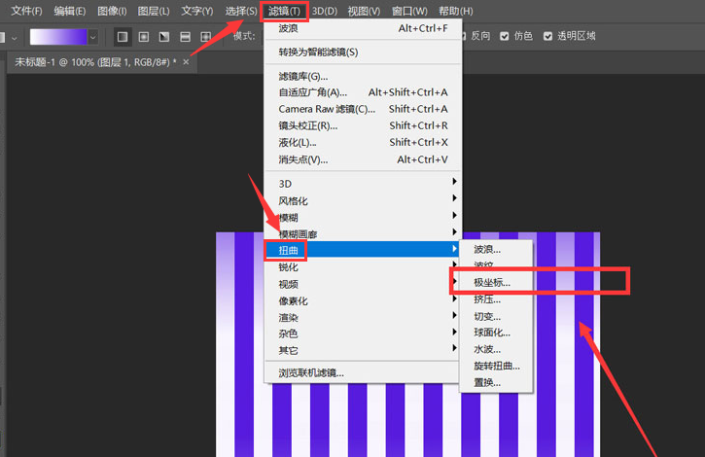Screen dimensions: 705x457
Task: Expand the 模糊 submenu
Action: point(363,218)
